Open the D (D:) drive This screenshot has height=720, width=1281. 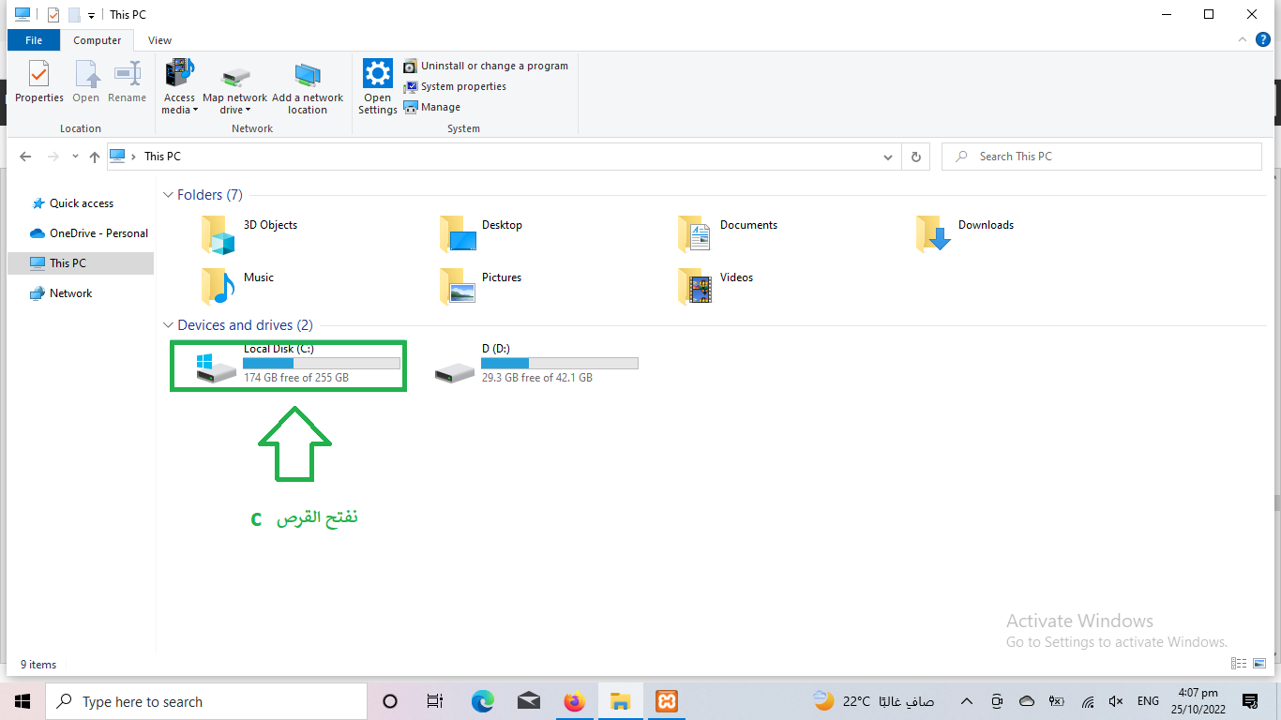[535, 364]
